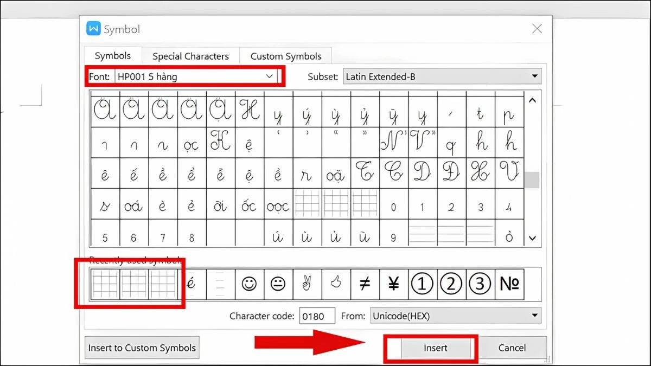Open the From Unicode(HEX) dropdown
The width and height of the screenshot is (651, 366).
coord(534,316)
